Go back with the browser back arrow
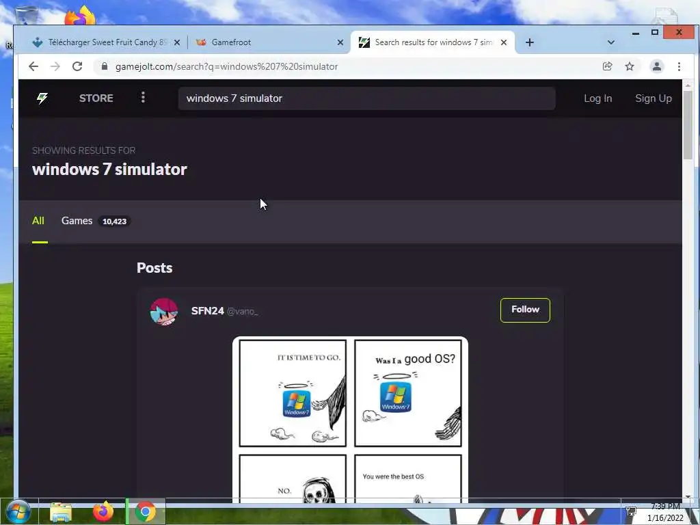 pos(33,66)
